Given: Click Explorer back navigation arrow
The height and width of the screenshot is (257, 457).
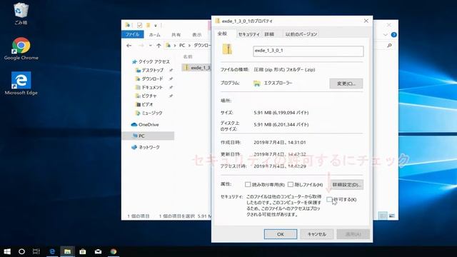Looking at the screenshot, I should click(129, 46).
